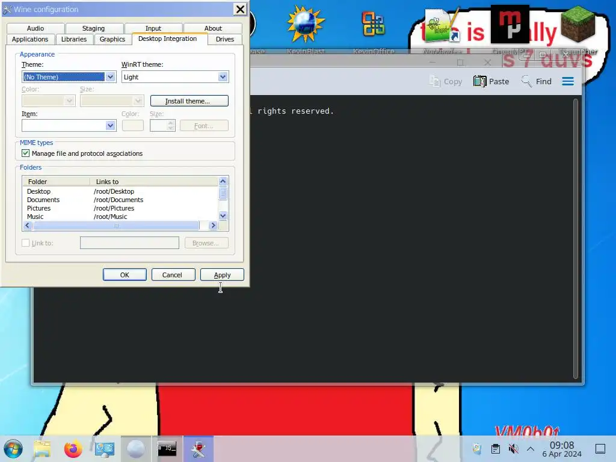Open the disabled theme Color dropdown
616x462 pixels.
point(48,101)
